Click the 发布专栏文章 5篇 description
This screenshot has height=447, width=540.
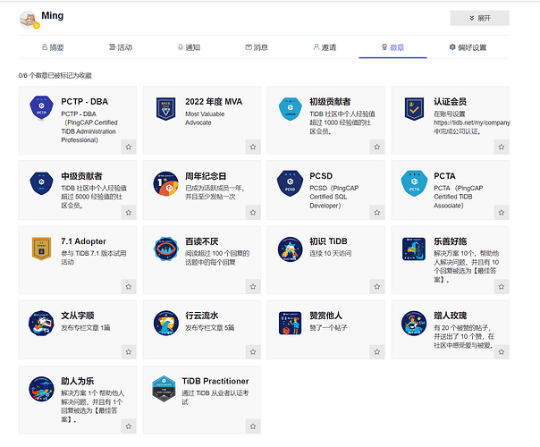[x=210, y=327]
